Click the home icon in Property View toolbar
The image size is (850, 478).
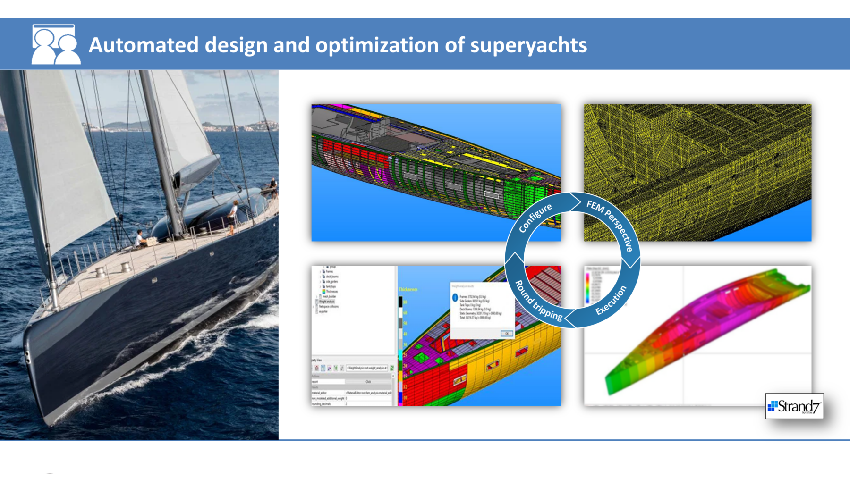point(316,368)
